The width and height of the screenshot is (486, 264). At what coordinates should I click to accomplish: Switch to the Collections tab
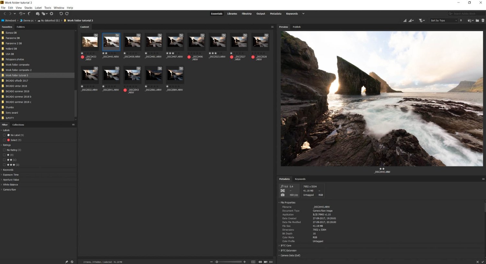tap(18, 125)
